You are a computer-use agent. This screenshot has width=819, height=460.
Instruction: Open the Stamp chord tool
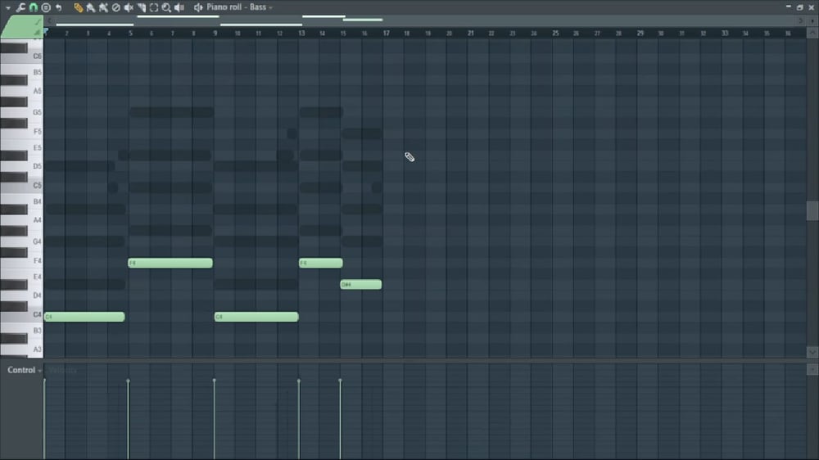[x=46, y=7]
